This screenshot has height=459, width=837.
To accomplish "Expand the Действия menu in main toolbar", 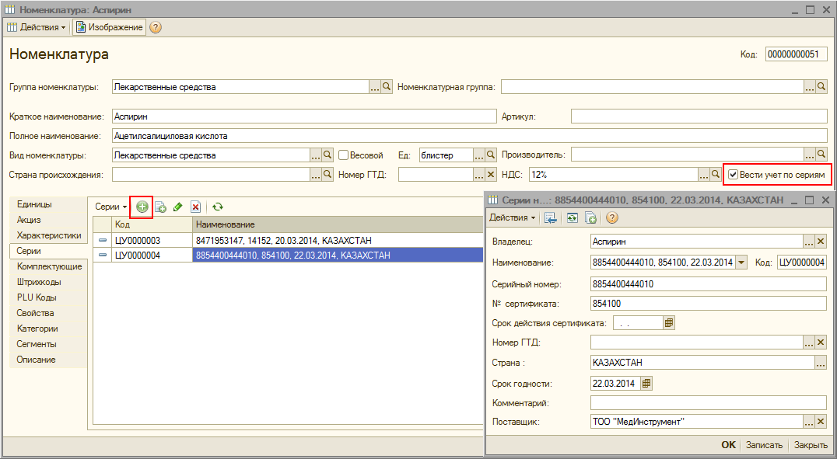I will [x=37, y=27].
